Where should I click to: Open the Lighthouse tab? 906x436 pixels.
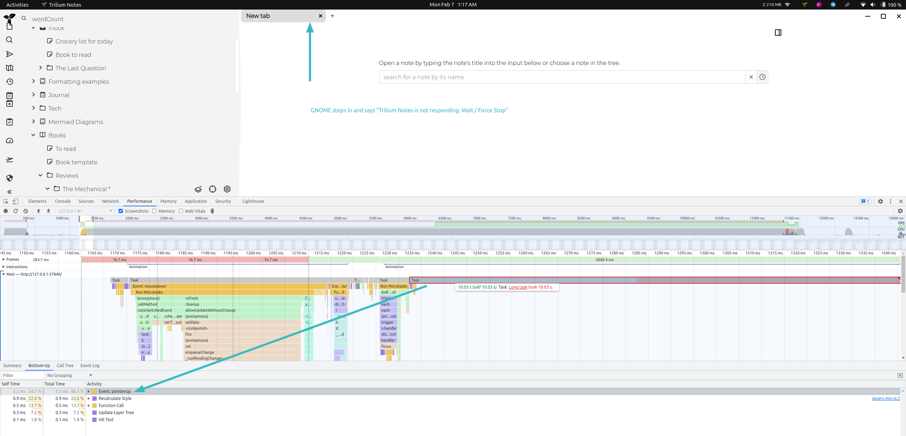pos(253,201)
